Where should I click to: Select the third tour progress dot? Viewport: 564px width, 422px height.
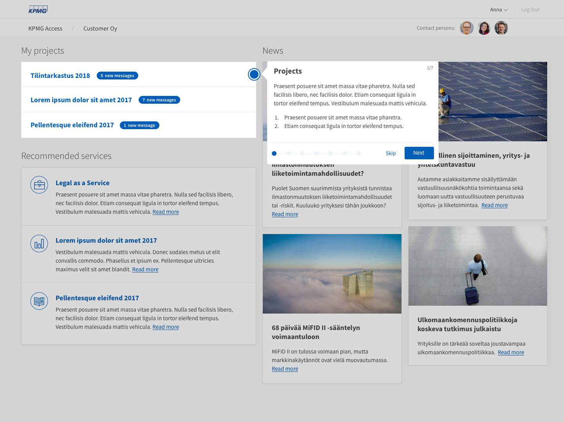pyautogui.click(x=302, y=153)
